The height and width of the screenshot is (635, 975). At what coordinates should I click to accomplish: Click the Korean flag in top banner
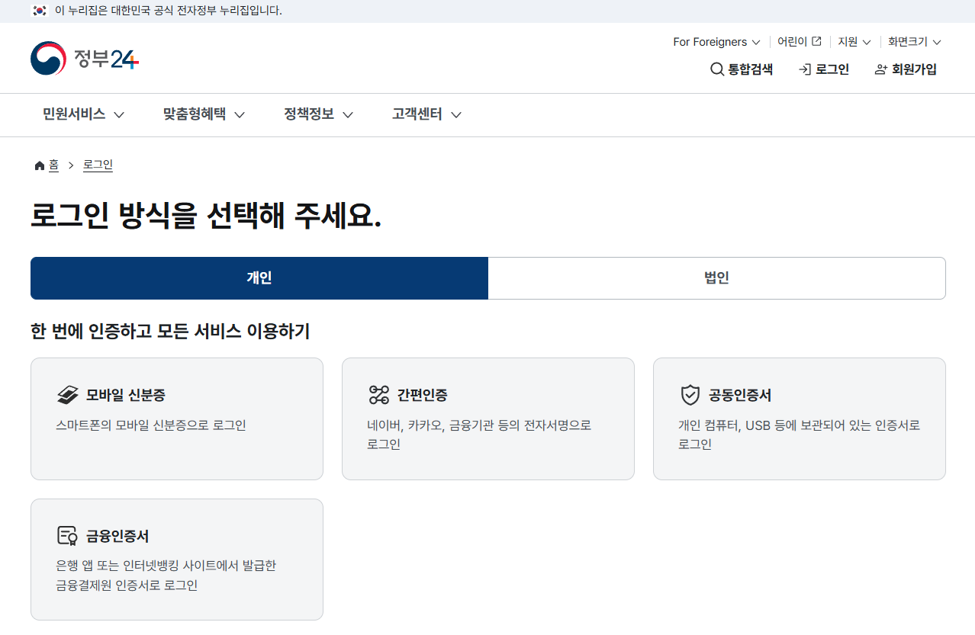click(40, 11)
